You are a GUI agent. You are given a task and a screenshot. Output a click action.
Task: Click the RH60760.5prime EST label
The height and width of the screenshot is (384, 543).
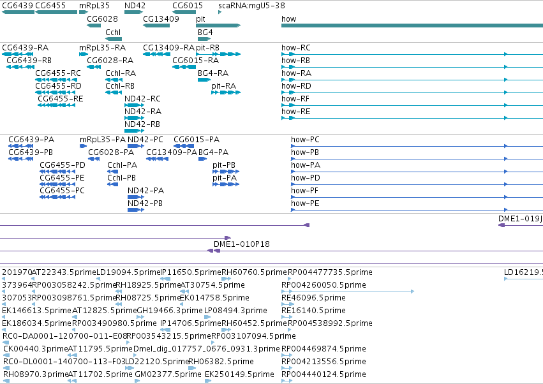coord(255,272)
